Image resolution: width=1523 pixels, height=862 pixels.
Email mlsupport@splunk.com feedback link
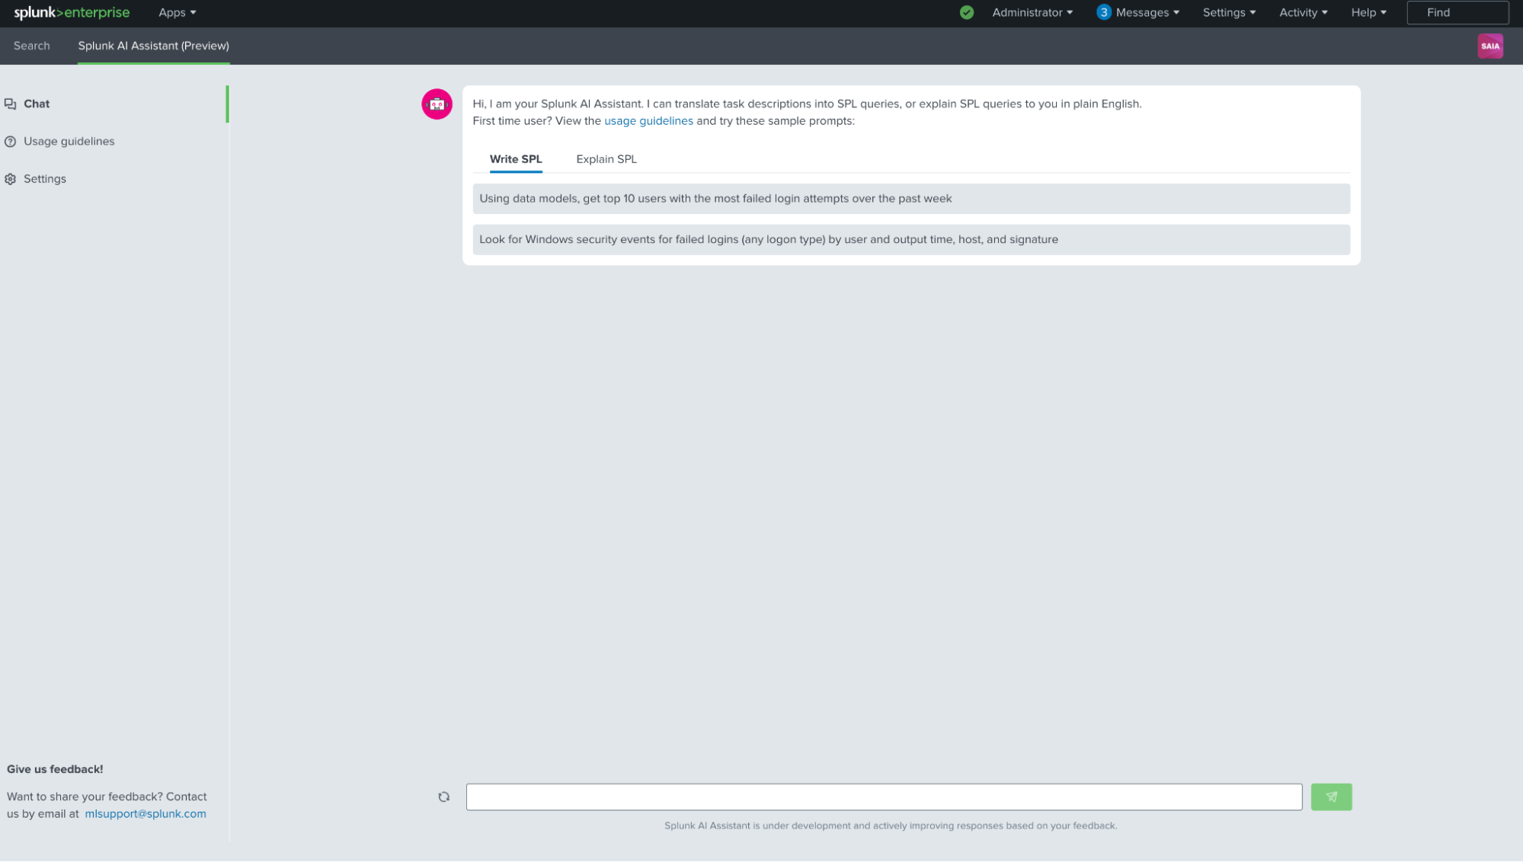146,814
